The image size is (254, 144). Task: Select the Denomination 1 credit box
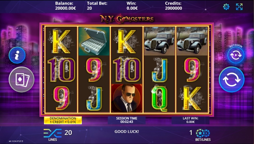(63, 120)
